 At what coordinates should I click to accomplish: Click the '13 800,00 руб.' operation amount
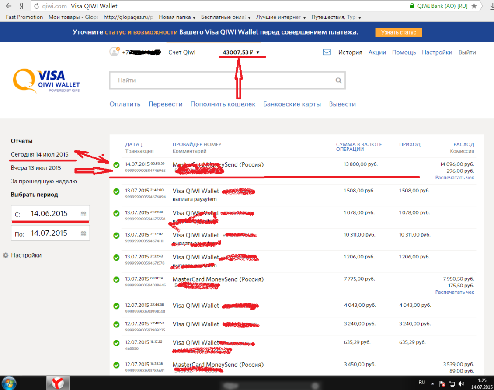point(361,164)
